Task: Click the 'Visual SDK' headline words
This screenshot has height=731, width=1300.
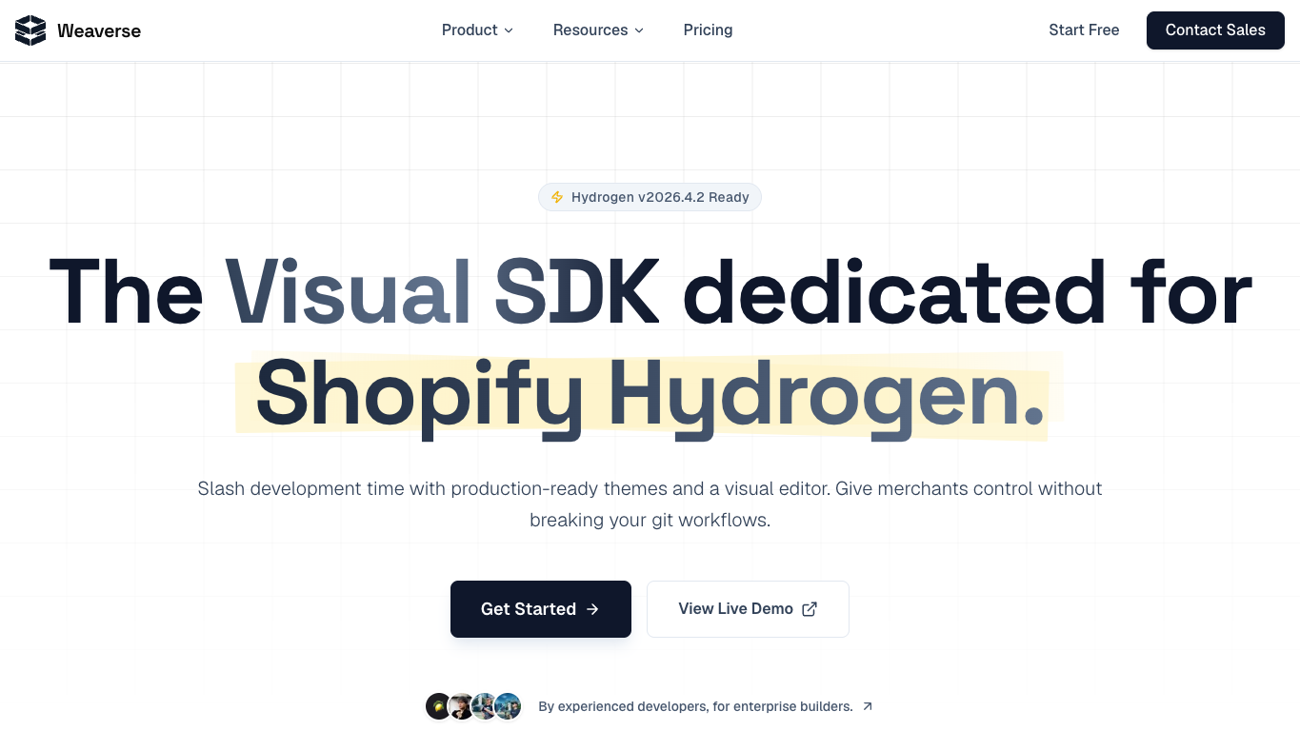Action: point(443,290)
